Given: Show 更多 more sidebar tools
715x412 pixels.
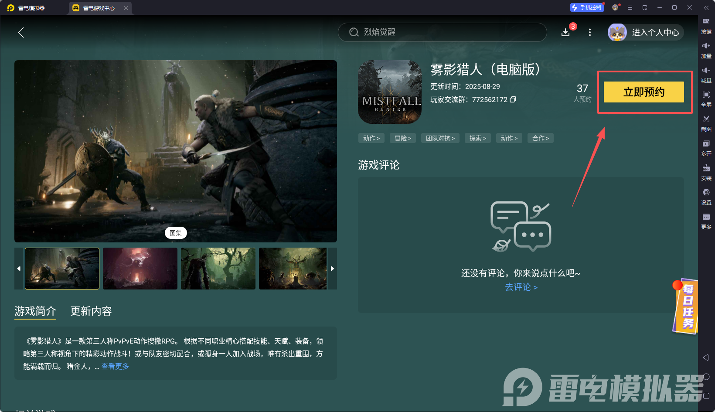Looking at the screenshot, I should pyautogui.click(x=706, y=221).
